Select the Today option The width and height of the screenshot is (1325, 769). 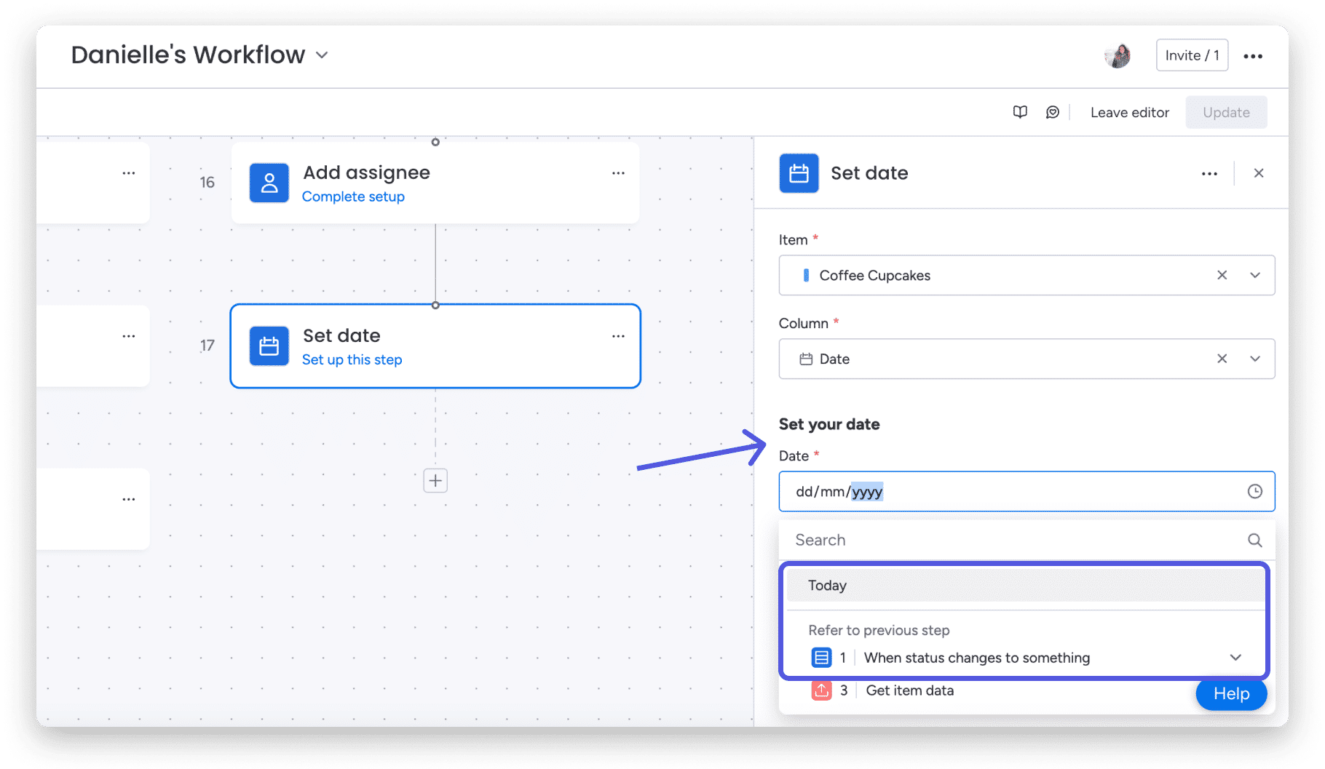point(1026,586)
